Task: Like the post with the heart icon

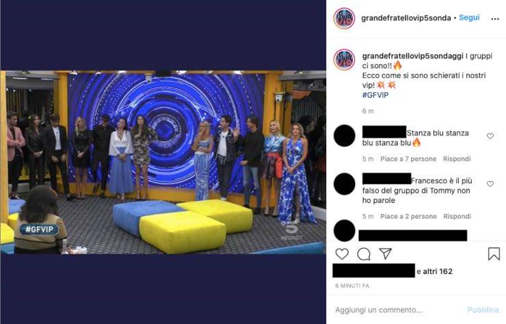Action: coord(342,254)
